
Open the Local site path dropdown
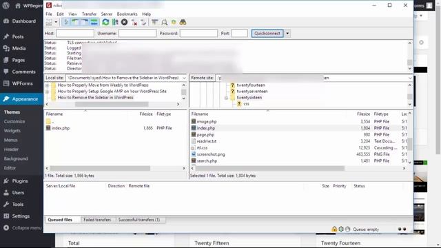[x=184, y=78]
